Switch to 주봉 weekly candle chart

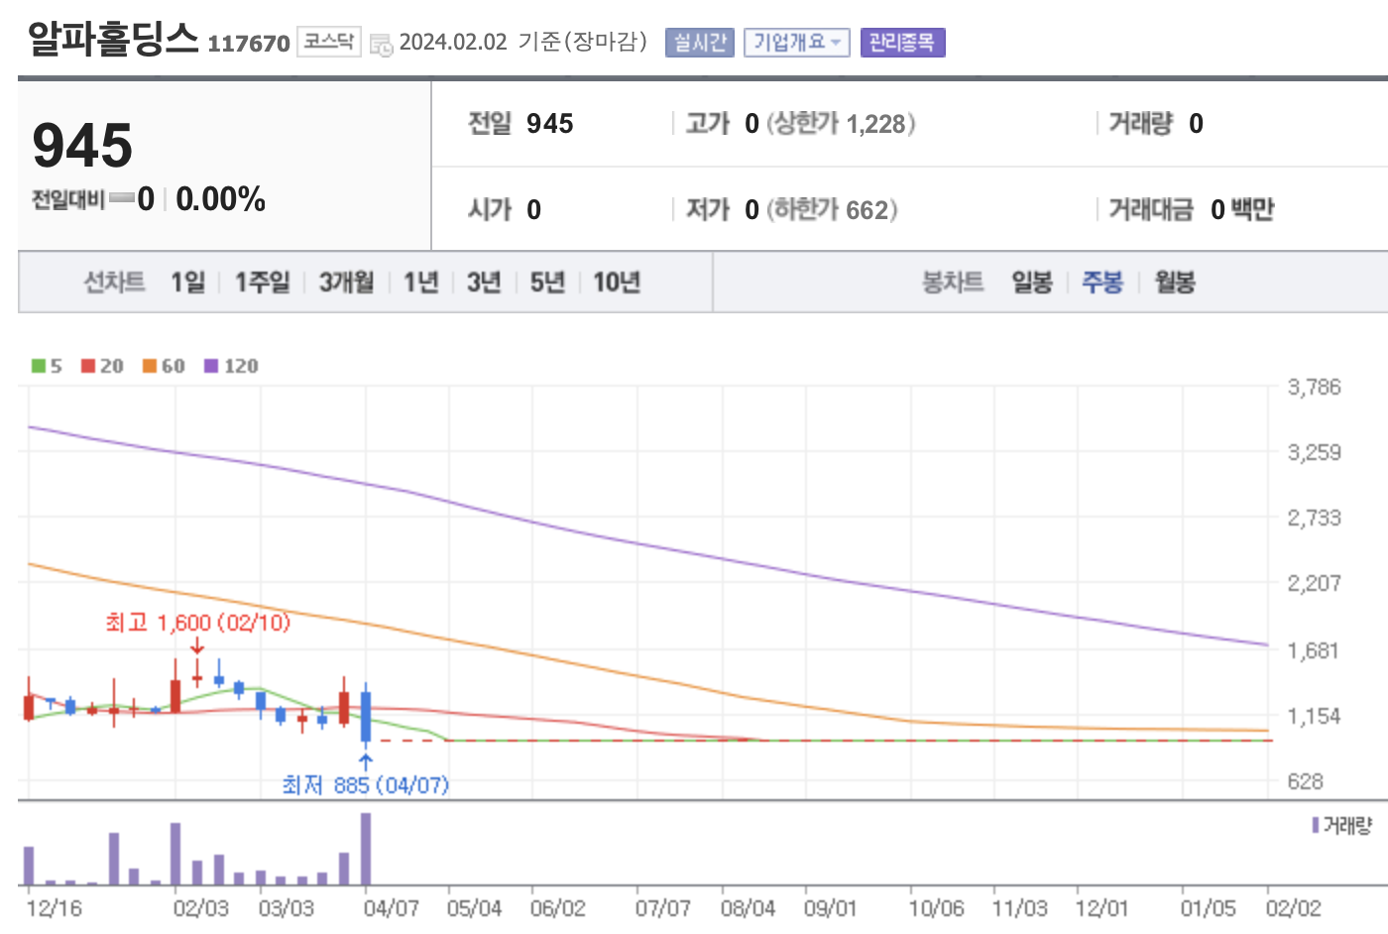click(1102, 283)
